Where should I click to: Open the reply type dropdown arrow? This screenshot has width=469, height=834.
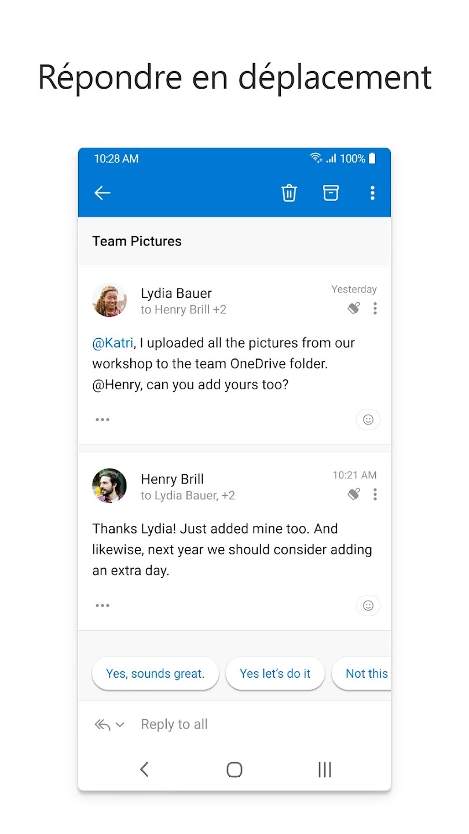[120, 725]
